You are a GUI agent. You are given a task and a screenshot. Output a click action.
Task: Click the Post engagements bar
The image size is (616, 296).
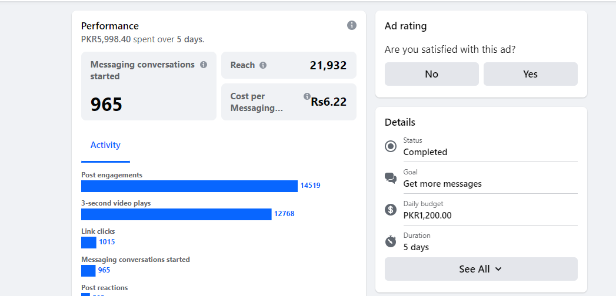(189, 186)
